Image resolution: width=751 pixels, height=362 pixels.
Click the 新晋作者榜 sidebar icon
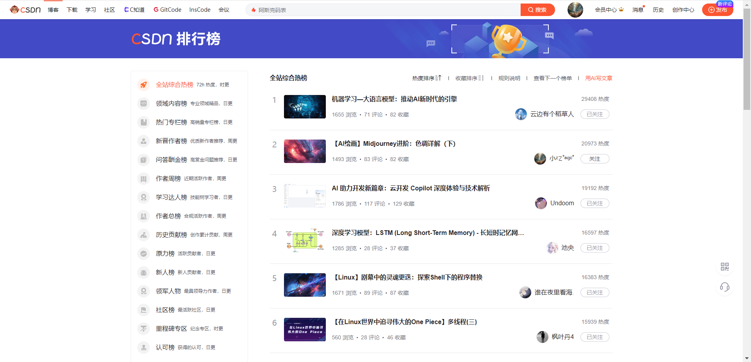click(x=144, y=141)
